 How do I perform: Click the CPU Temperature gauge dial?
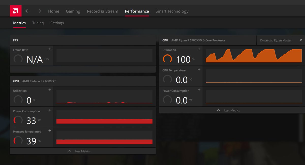pyautogui.click(x=167, y=79)
